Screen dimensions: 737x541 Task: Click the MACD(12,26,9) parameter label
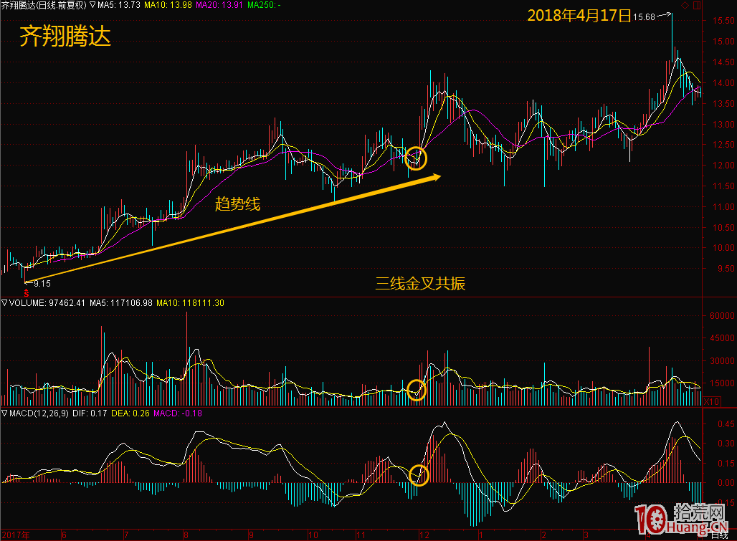[x=39, y=413]
